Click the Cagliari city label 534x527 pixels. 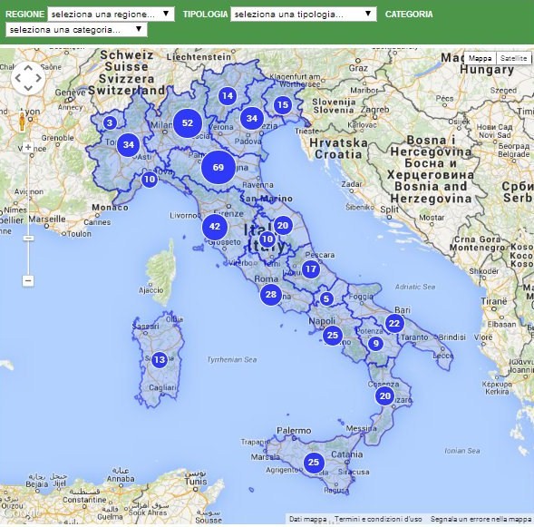(162, 387)
